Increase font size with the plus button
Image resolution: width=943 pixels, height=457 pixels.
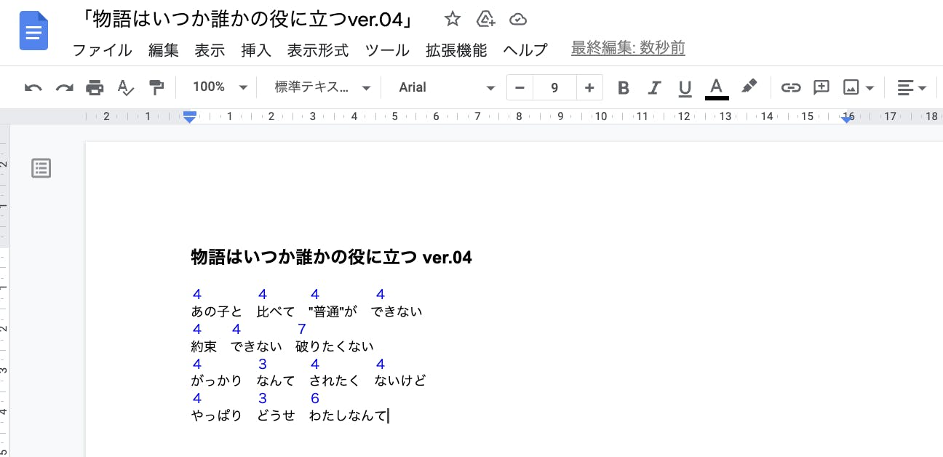click(x=589, y=88)
